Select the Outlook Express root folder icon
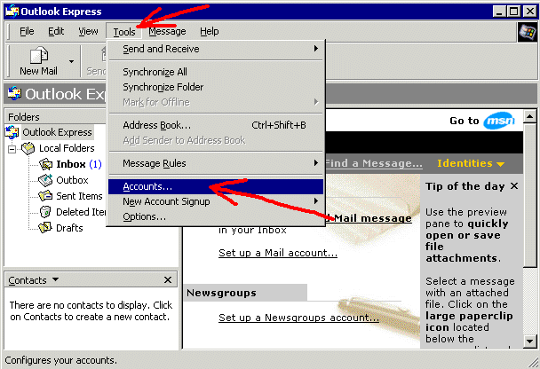The width and height of the screenshot is (540, 369). point(12,132)
